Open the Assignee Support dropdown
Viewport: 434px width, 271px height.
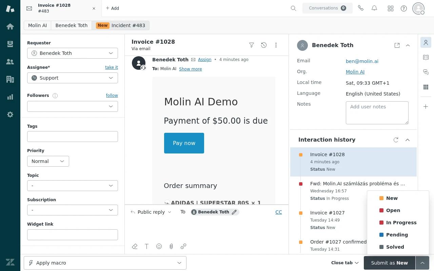click(73, 78)
